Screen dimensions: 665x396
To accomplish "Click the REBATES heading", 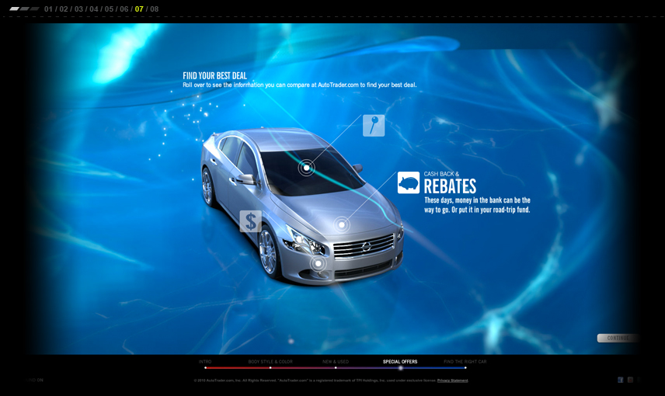I will tap(450, 186).
